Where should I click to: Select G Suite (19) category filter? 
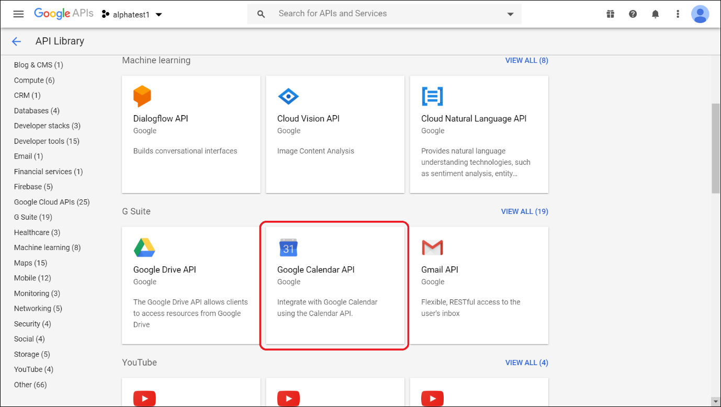33,217
